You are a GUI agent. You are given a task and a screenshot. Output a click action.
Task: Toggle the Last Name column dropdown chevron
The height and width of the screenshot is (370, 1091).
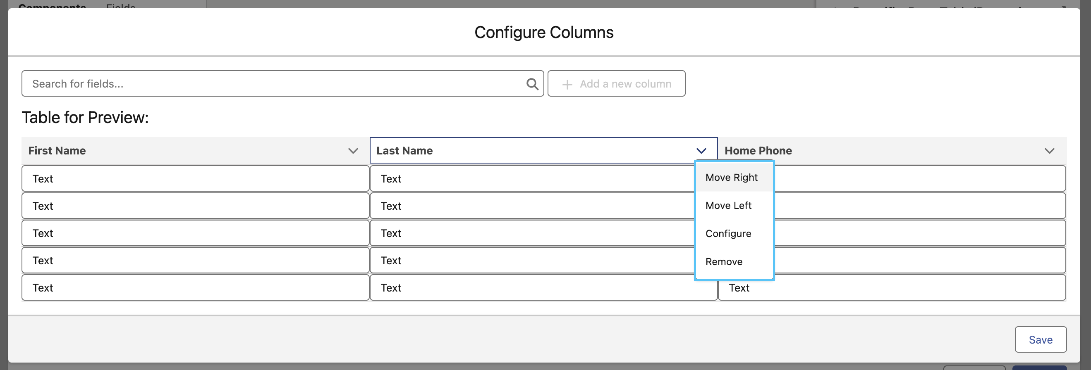pos(701,151)
